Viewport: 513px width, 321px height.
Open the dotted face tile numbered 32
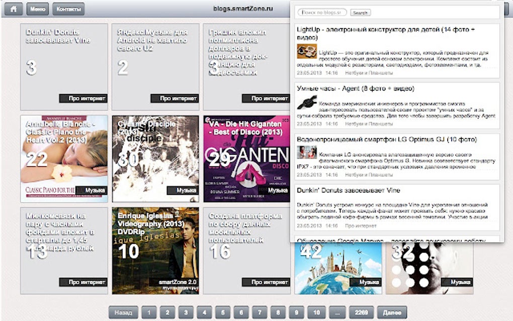[x=429, y=268]
